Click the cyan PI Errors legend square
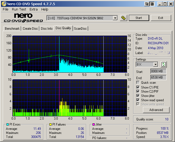The width and height of the screenshot is (175, 142). [x=7, y=124]
